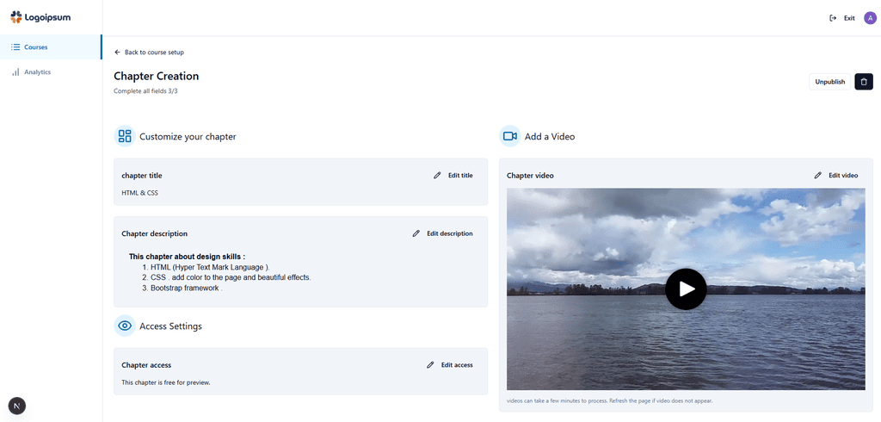Viewport: 881px width, 422px height.
Task: Open the purple user avatar
Action: tap(870, 18)
